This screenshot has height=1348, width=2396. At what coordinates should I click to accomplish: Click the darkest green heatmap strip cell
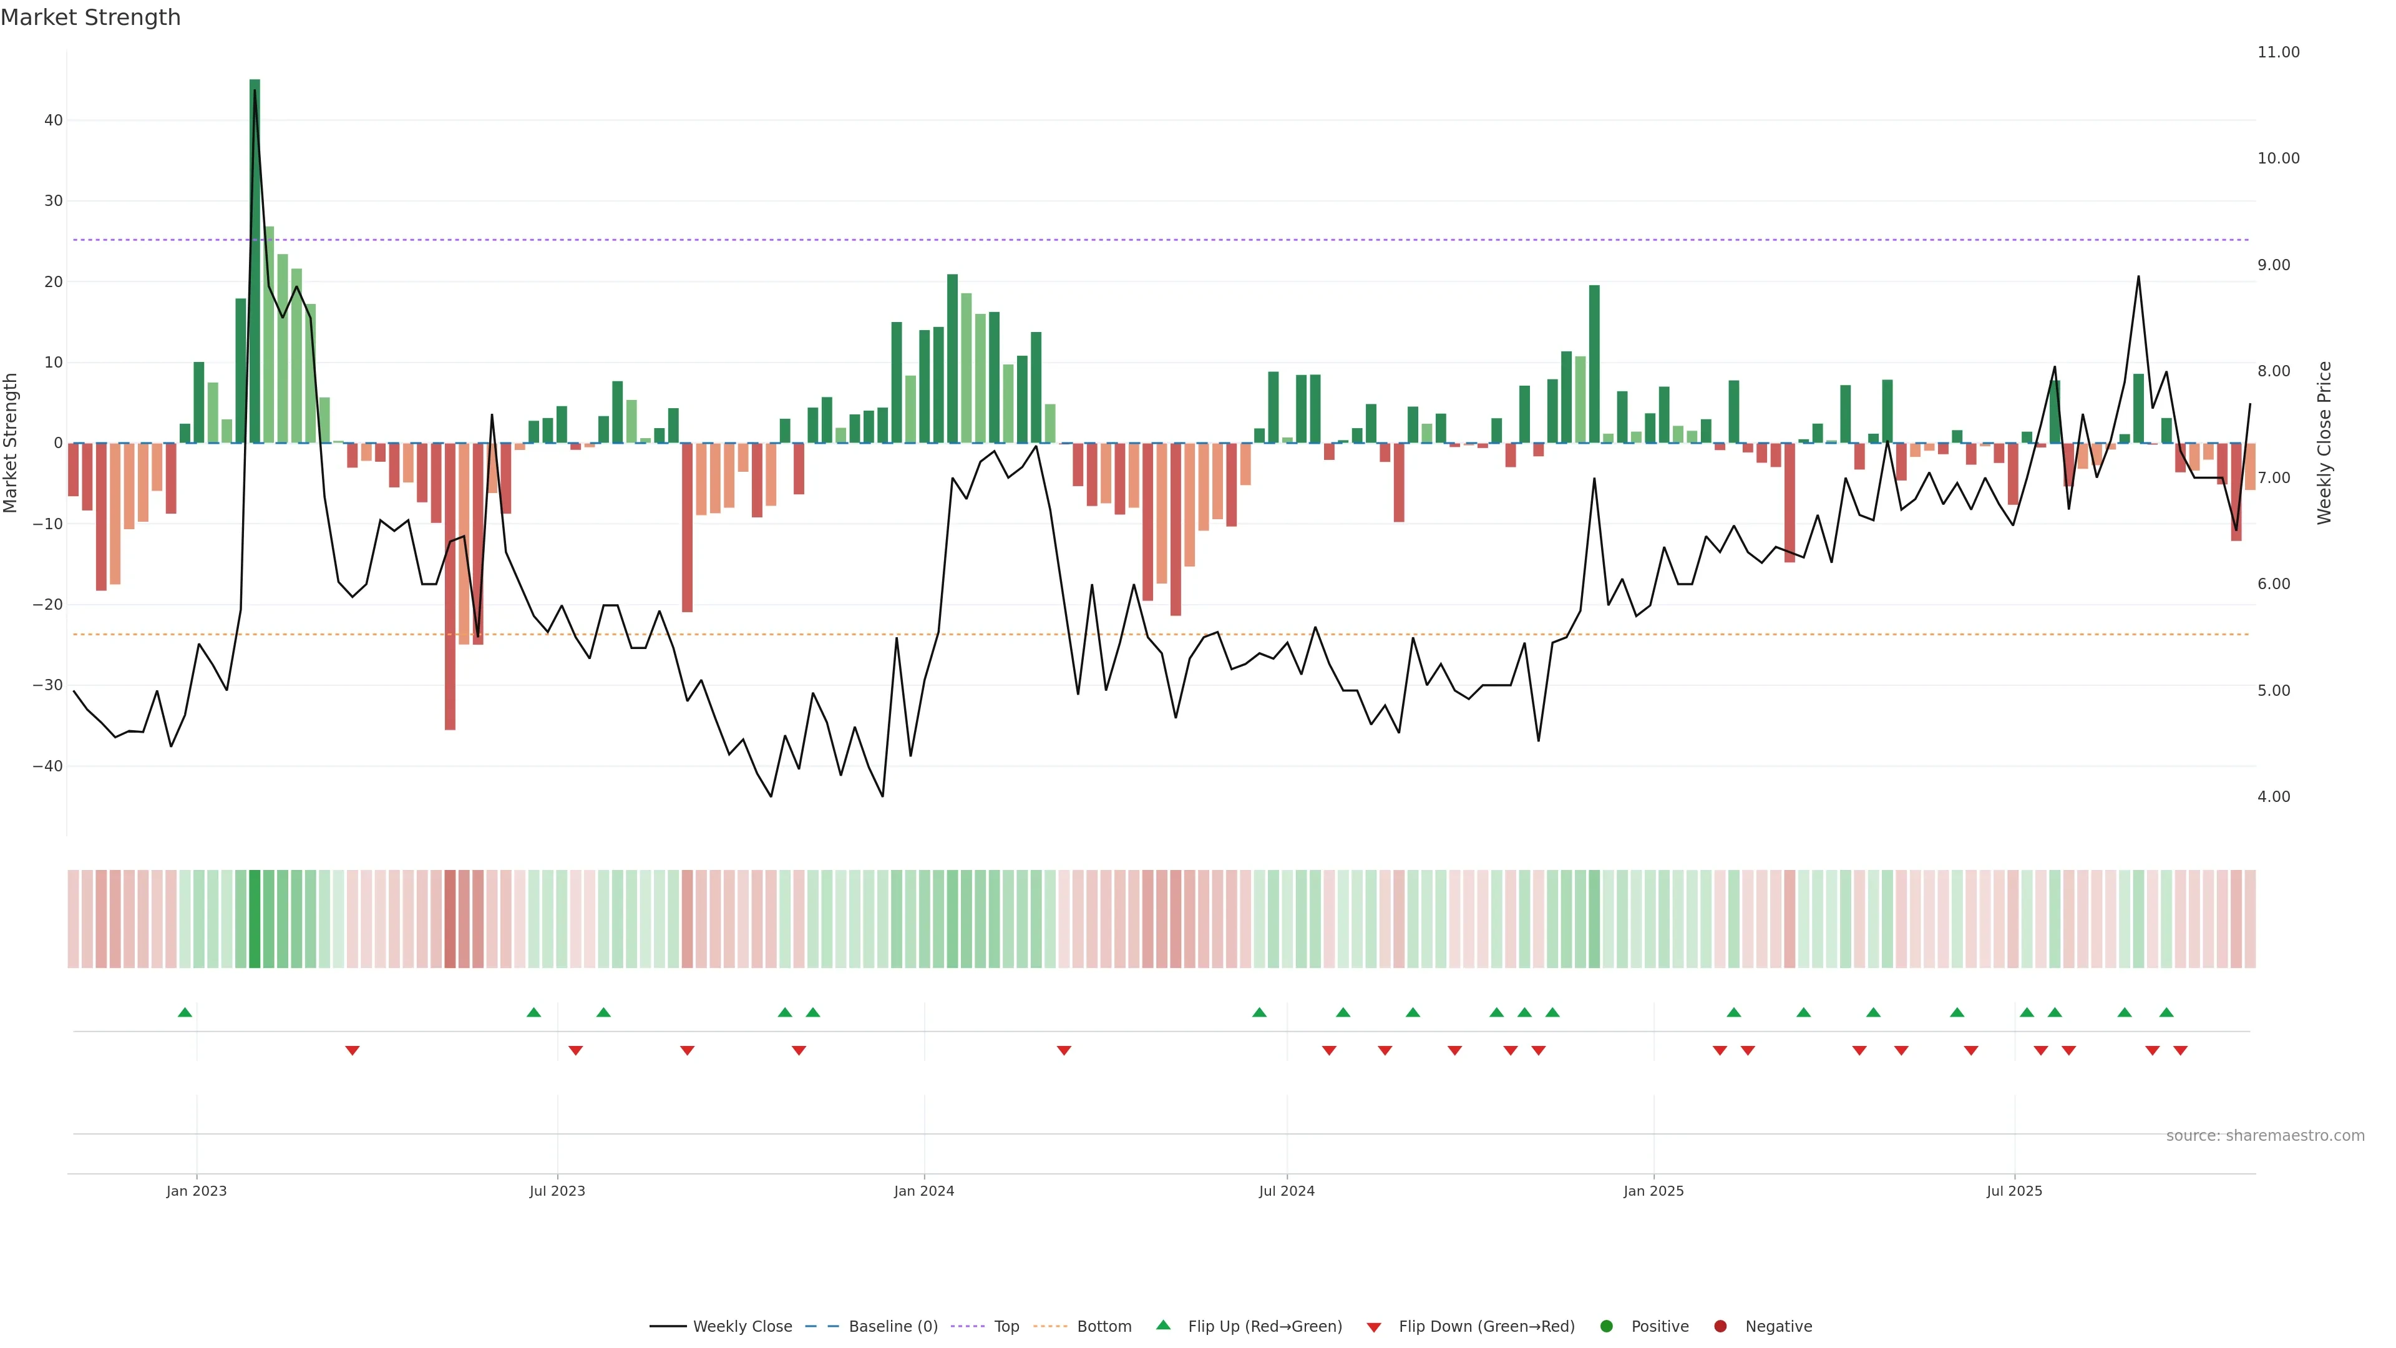[255, 918]
